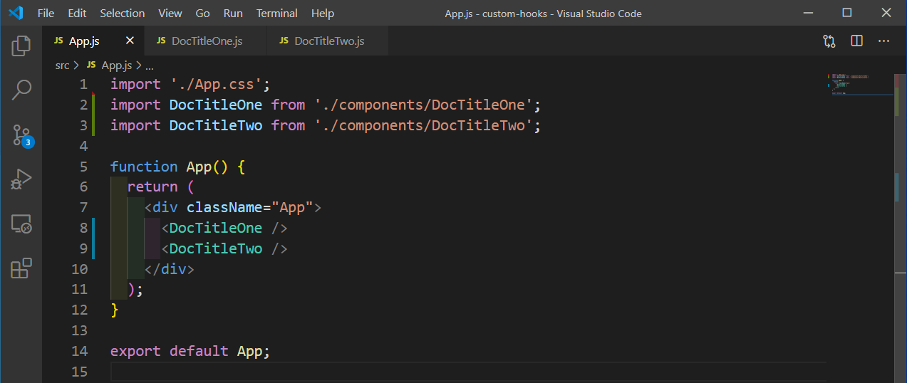Click the Open Changes compare icon
Screen dimensions: 907x383
click(829, 41)
